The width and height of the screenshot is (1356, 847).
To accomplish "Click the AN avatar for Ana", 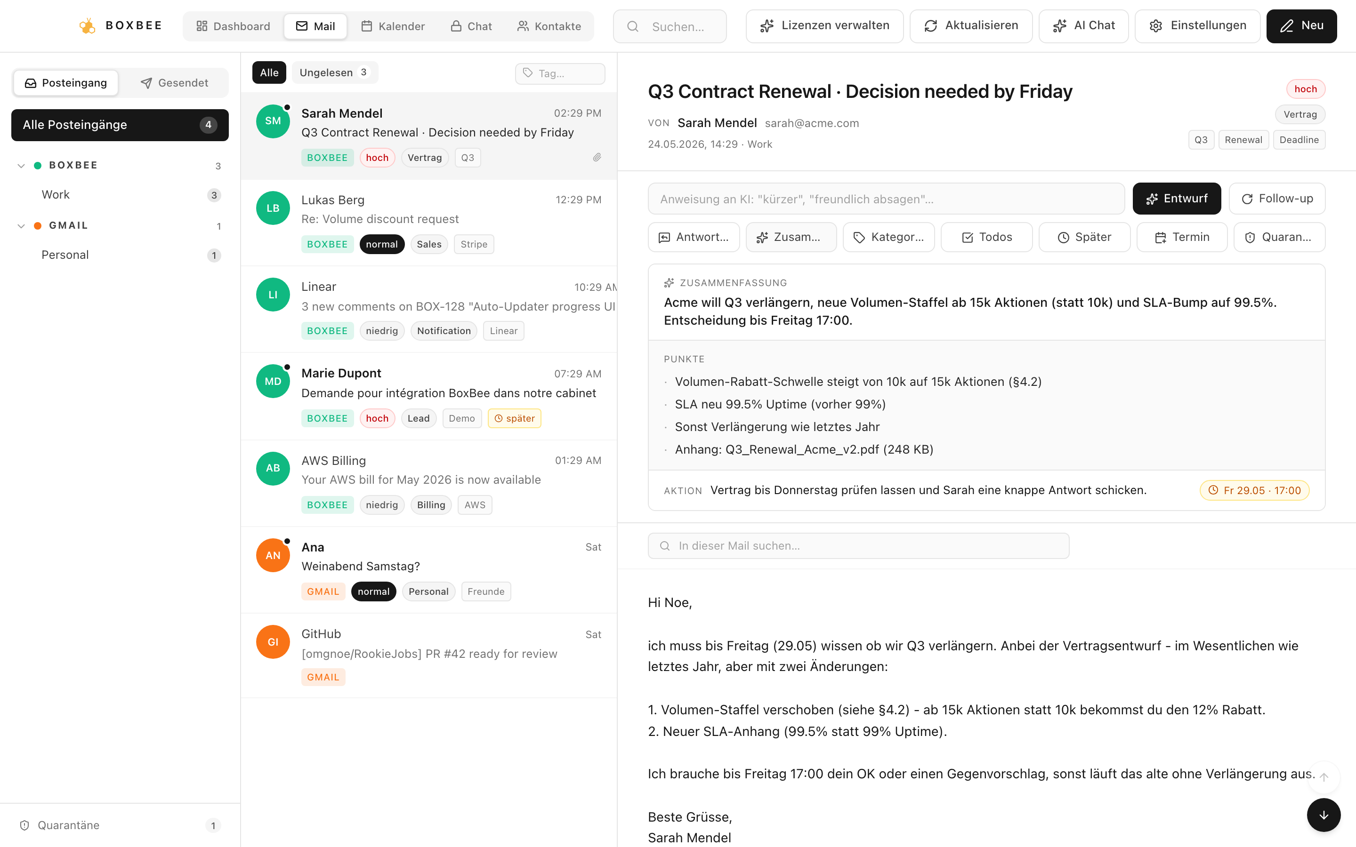I will [x=273, y=555].
